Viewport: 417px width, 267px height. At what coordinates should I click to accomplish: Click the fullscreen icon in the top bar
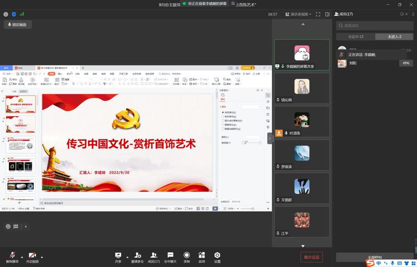[x=318, y=15]
